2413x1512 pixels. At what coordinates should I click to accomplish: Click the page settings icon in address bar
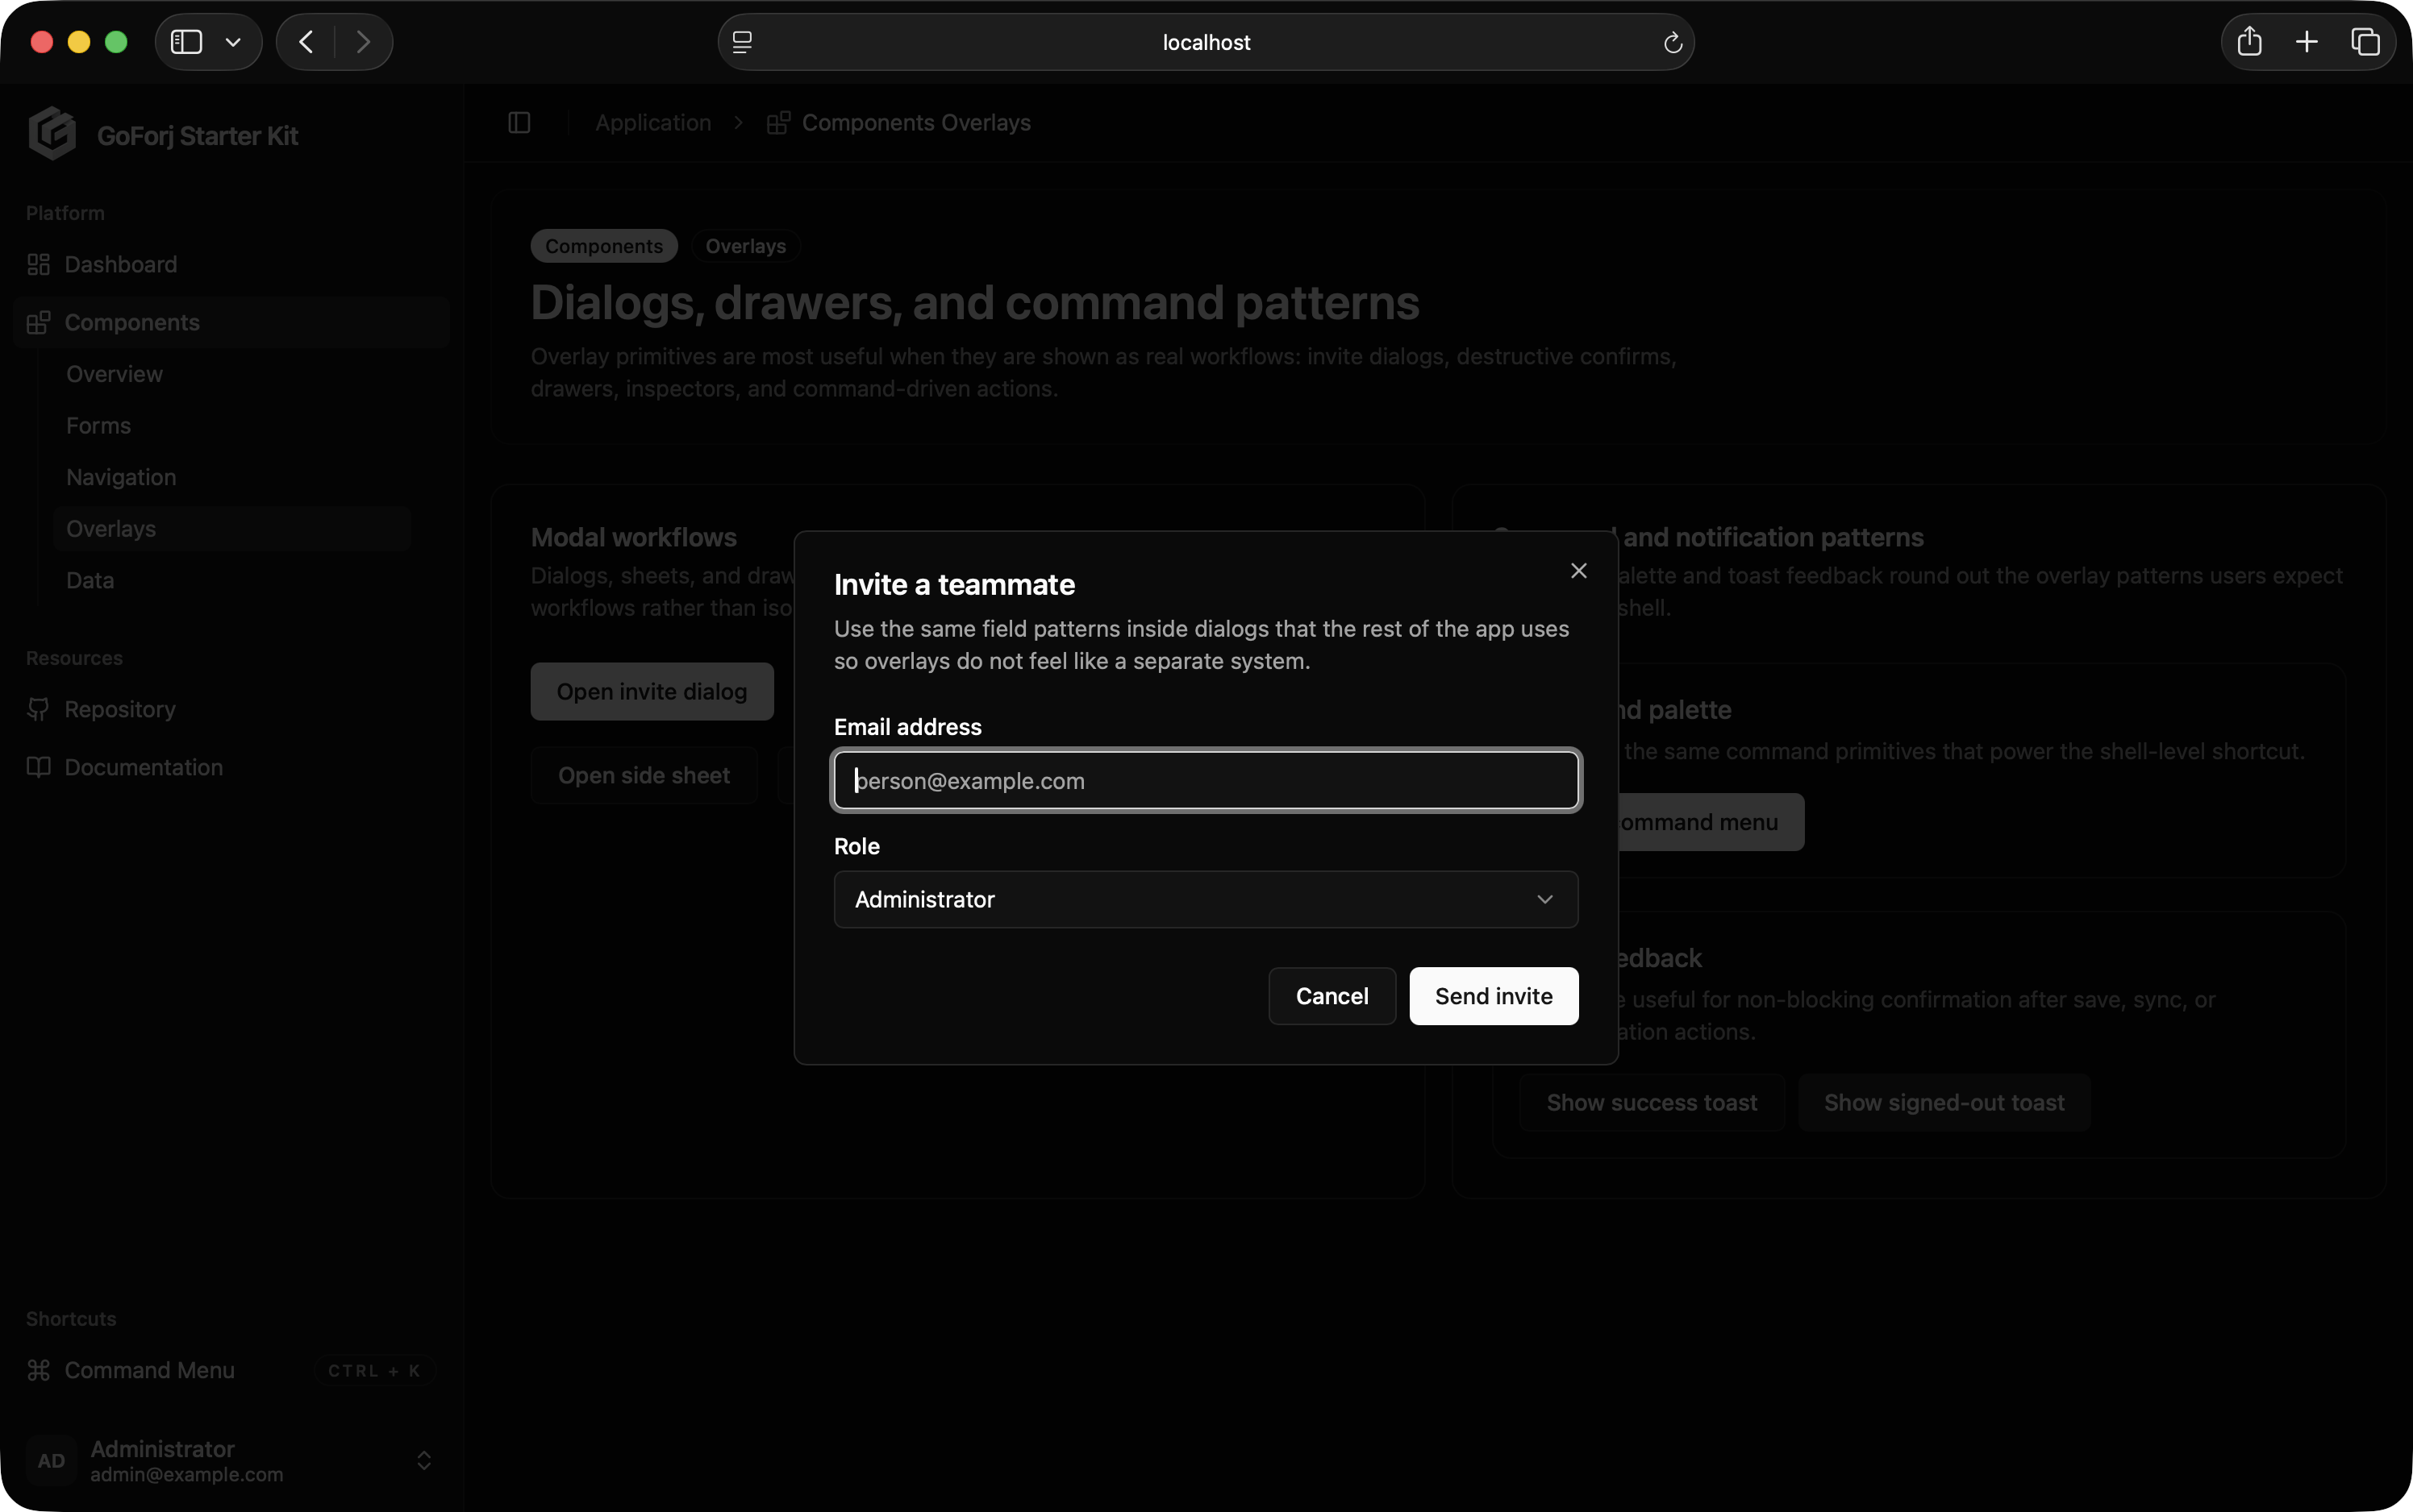[x=742, y=42]
